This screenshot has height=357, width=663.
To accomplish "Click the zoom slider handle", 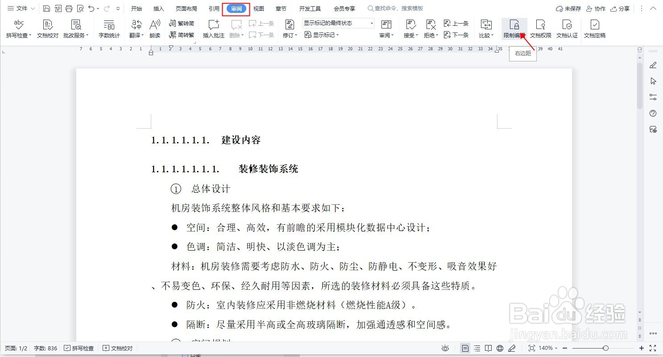I will tap(605, 348).
